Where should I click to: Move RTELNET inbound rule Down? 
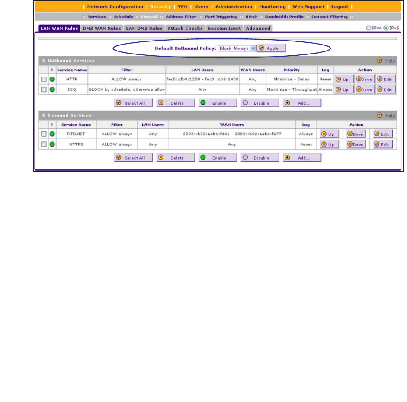(x=356, y=134)
